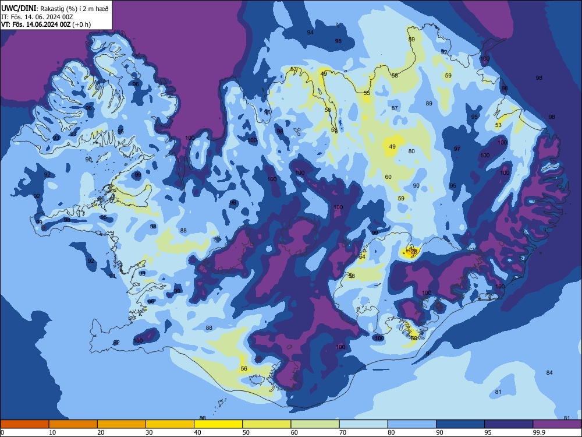The image size is (582, 437).
Task: Click the 50–60 pale yellow legend swatch
Action: tap(267, 424)
